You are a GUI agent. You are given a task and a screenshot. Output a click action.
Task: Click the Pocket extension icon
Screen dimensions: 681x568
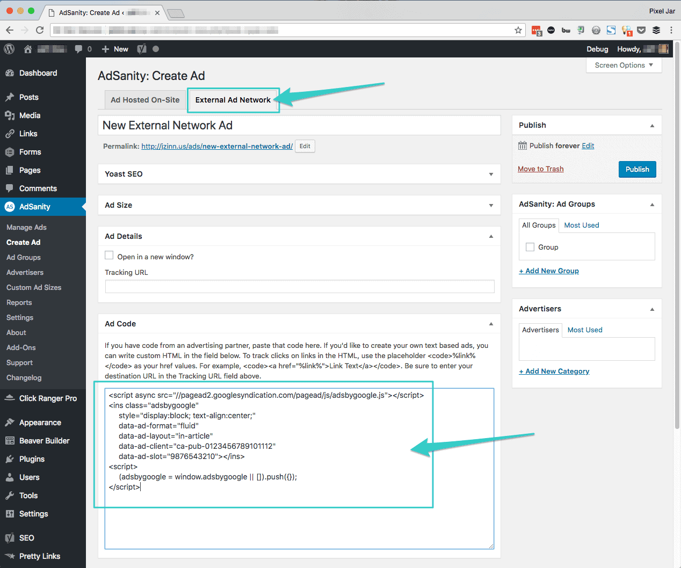coord(641,30)
